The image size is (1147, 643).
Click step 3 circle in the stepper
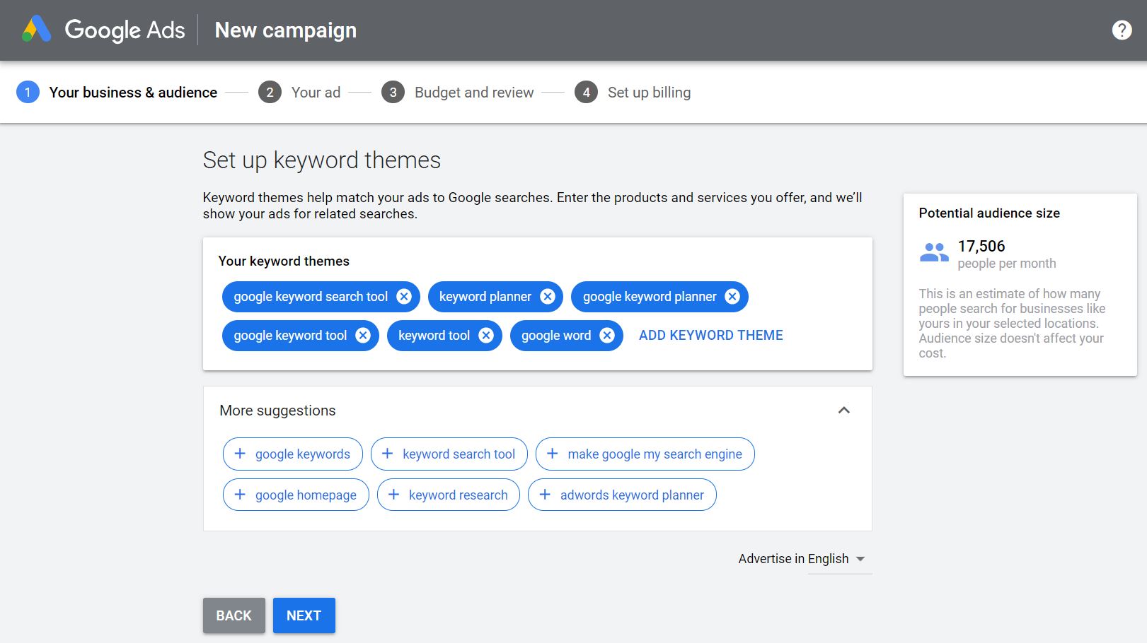coord(393,93)
